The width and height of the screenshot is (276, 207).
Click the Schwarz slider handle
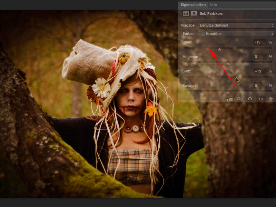(x=228, y=93)
